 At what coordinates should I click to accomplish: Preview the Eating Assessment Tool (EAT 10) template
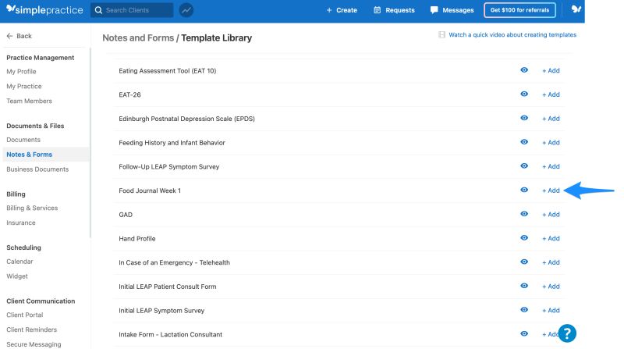pos(524,70)
